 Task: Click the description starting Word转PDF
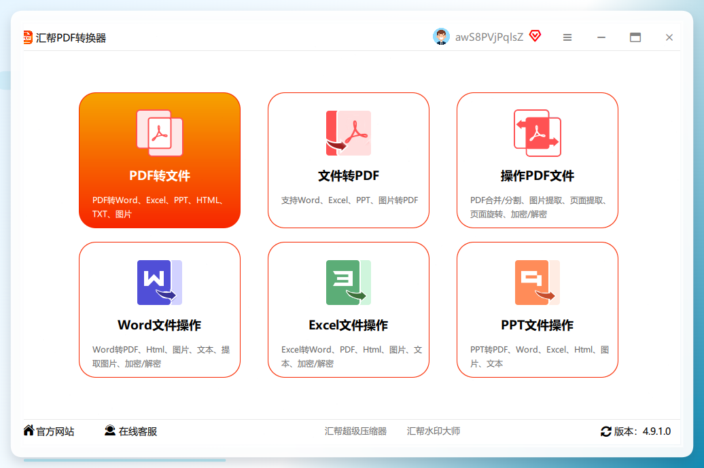(161, 357)
